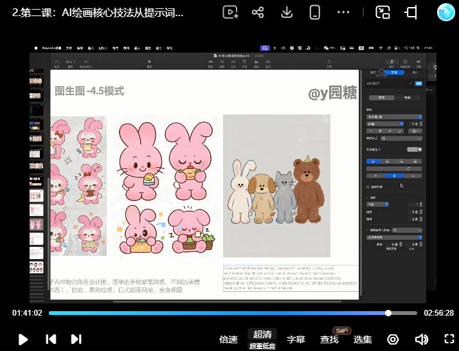Click the AI video clip icon
The width and height of the screenshot is (459, 351).
[x=230, y=13]
